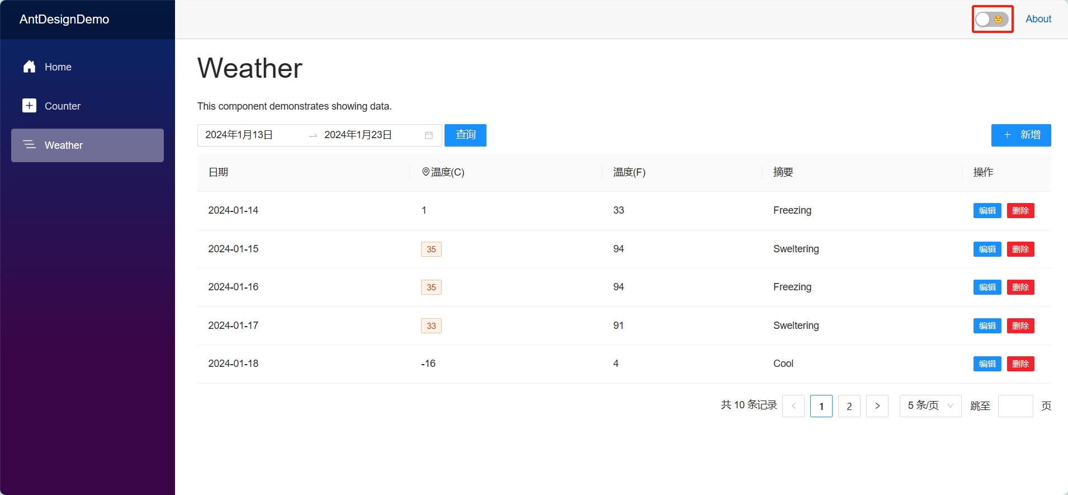Screen dimensions: 1068x495
Task: Select the Weather menu item
Action: [87, 145]
